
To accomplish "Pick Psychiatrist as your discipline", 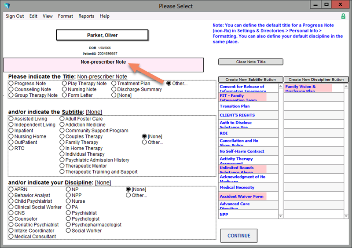I will pos(69,213).
